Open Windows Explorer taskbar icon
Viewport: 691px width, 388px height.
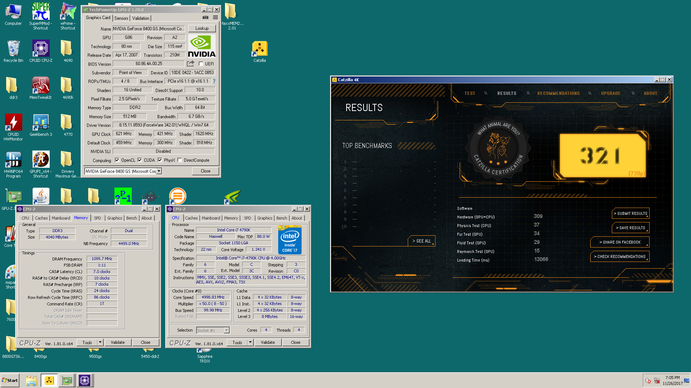click(31, 380)
